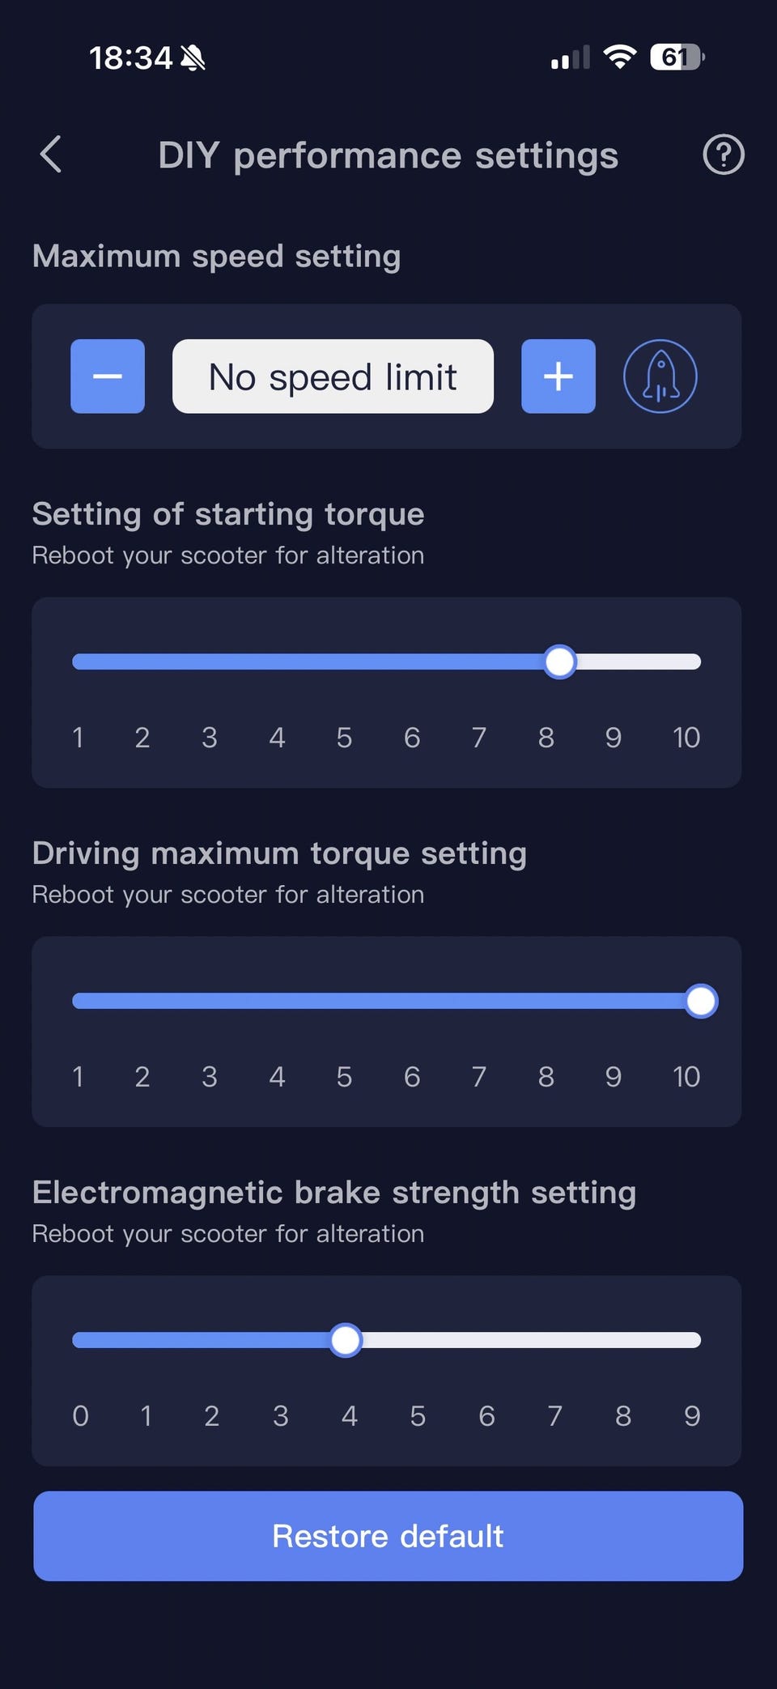
Task: Set electromagnetic brake strength to 0
Action: click(x=80, y=1340)
